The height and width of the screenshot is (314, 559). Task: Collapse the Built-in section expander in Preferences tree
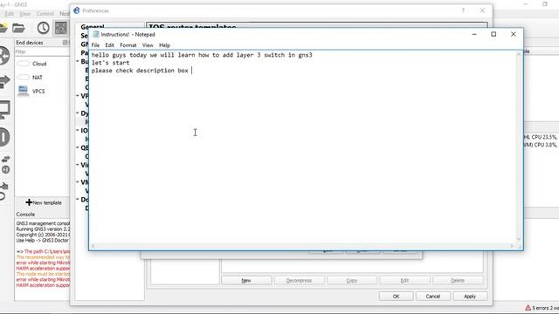(78, 61)
